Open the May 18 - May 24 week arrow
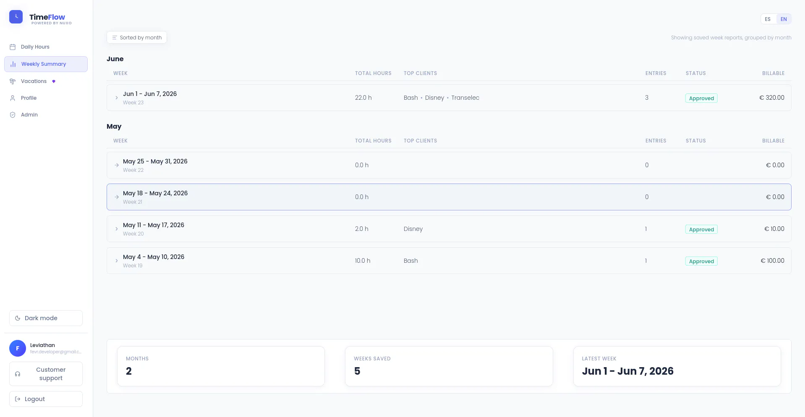Viewport: 805px width, 417px height. pos(117,197)
